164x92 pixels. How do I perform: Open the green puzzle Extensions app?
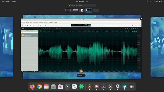81,86
